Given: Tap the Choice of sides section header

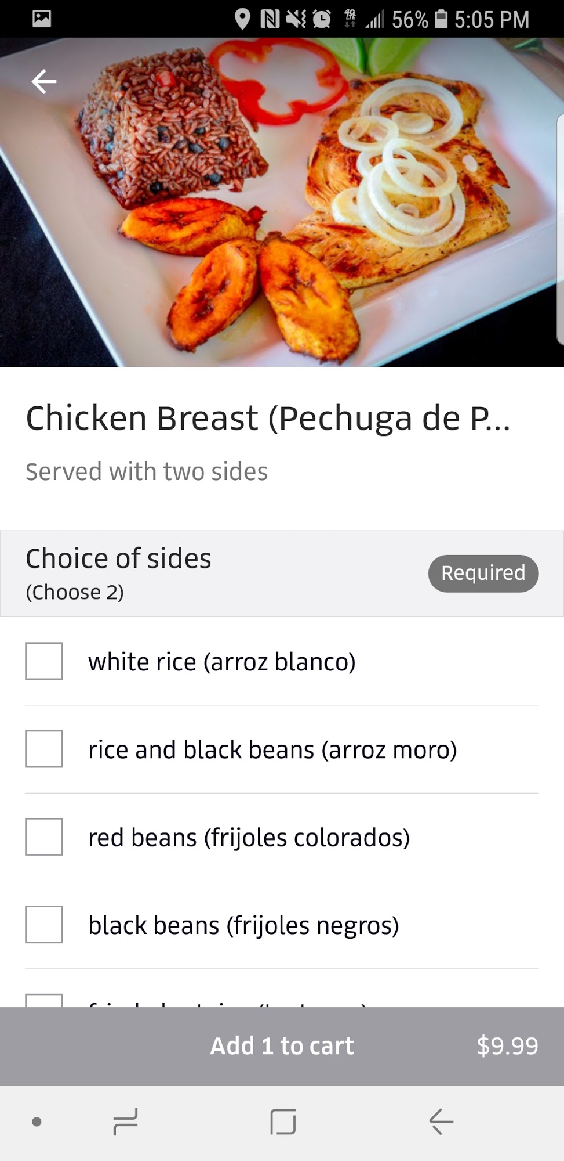Looking at the screenshot, I should tap(119, 558).
